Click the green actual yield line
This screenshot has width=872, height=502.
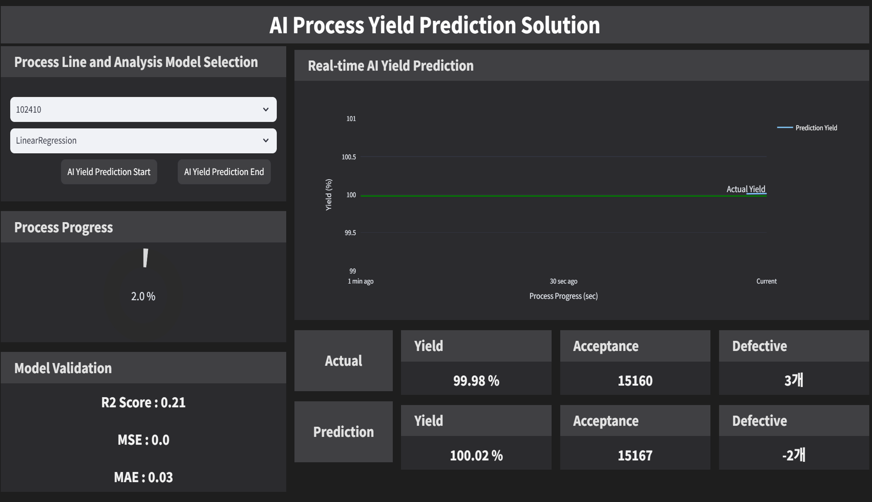529,196
